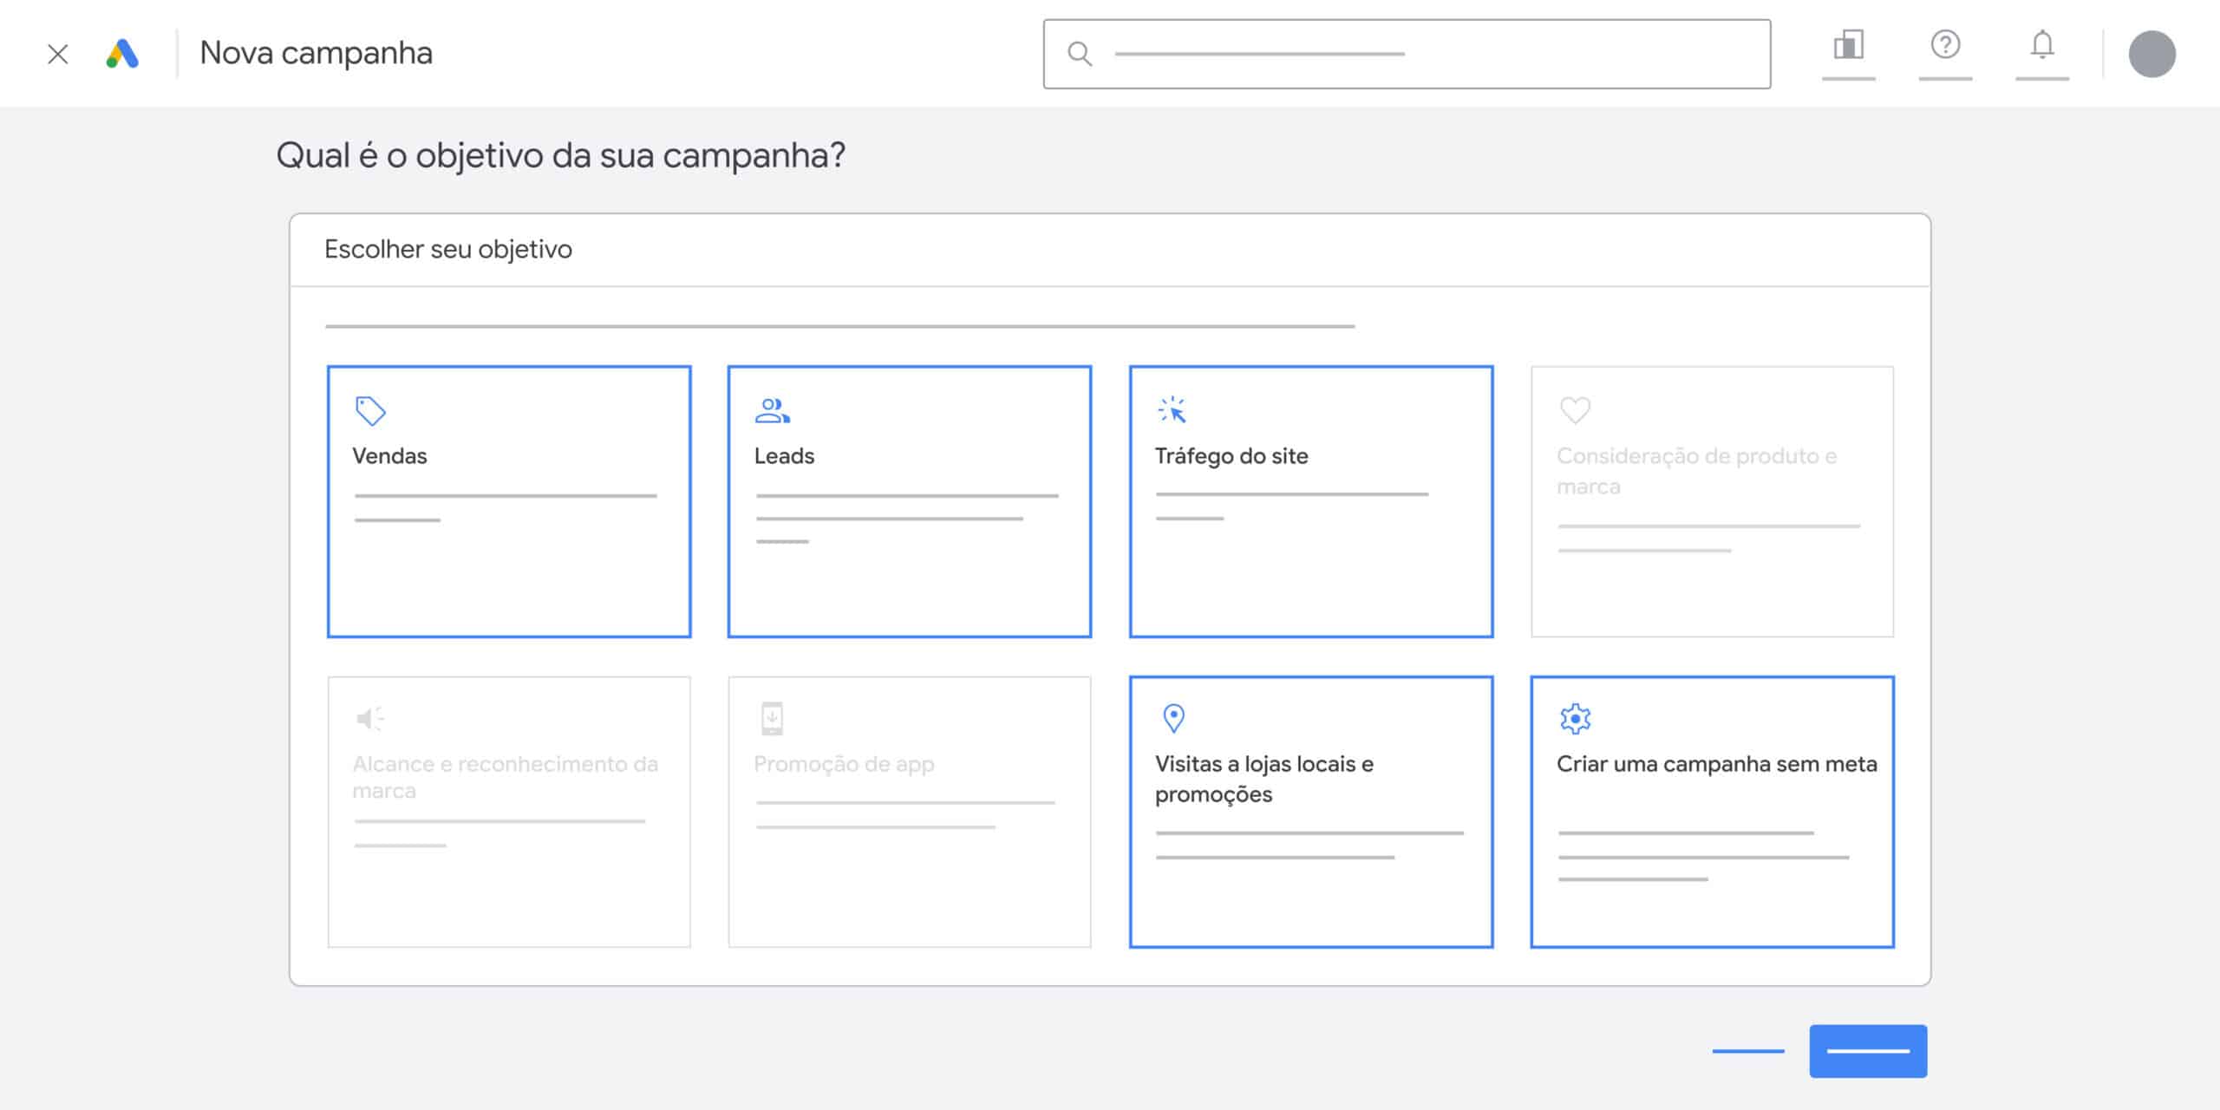Click the location pin icon for local visits
This screenshot has width=2220, height=1110.
coord(1172,718)
